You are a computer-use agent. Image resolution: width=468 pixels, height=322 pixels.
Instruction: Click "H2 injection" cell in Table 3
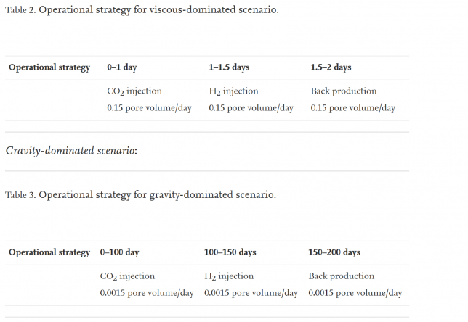click(229, 276)
